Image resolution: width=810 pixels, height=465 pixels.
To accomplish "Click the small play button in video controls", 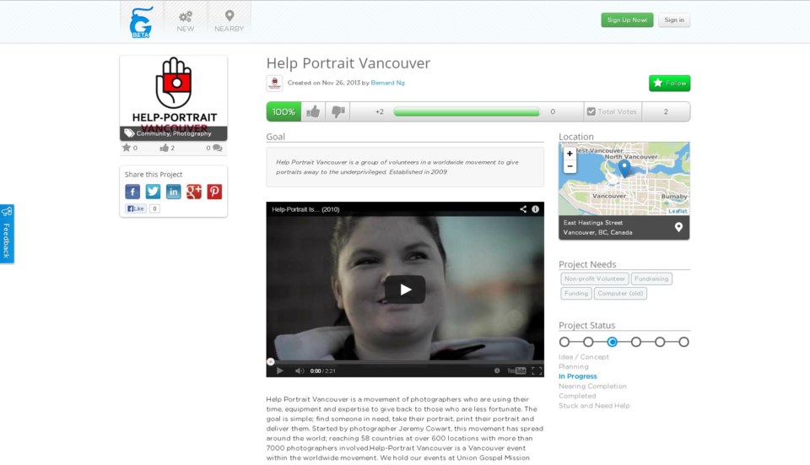I will point(279,370).
